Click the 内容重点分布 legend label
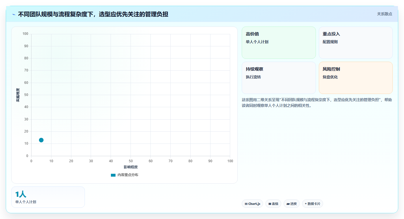404x219 pixels. click(x=128, y=175)
